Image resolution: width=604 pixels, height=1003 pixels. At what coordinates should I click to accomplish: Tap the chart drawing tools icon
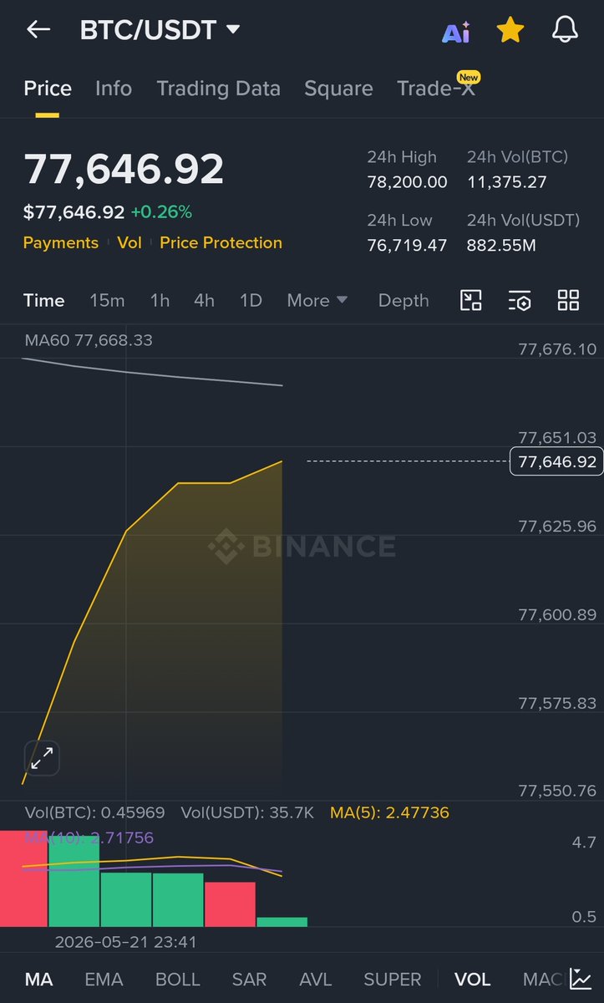click(471, 301)
